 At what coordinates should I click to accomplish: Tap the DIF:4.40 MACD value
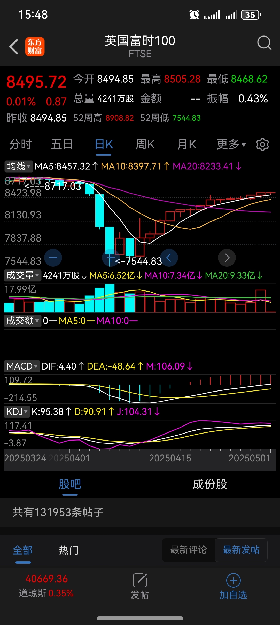63,366
